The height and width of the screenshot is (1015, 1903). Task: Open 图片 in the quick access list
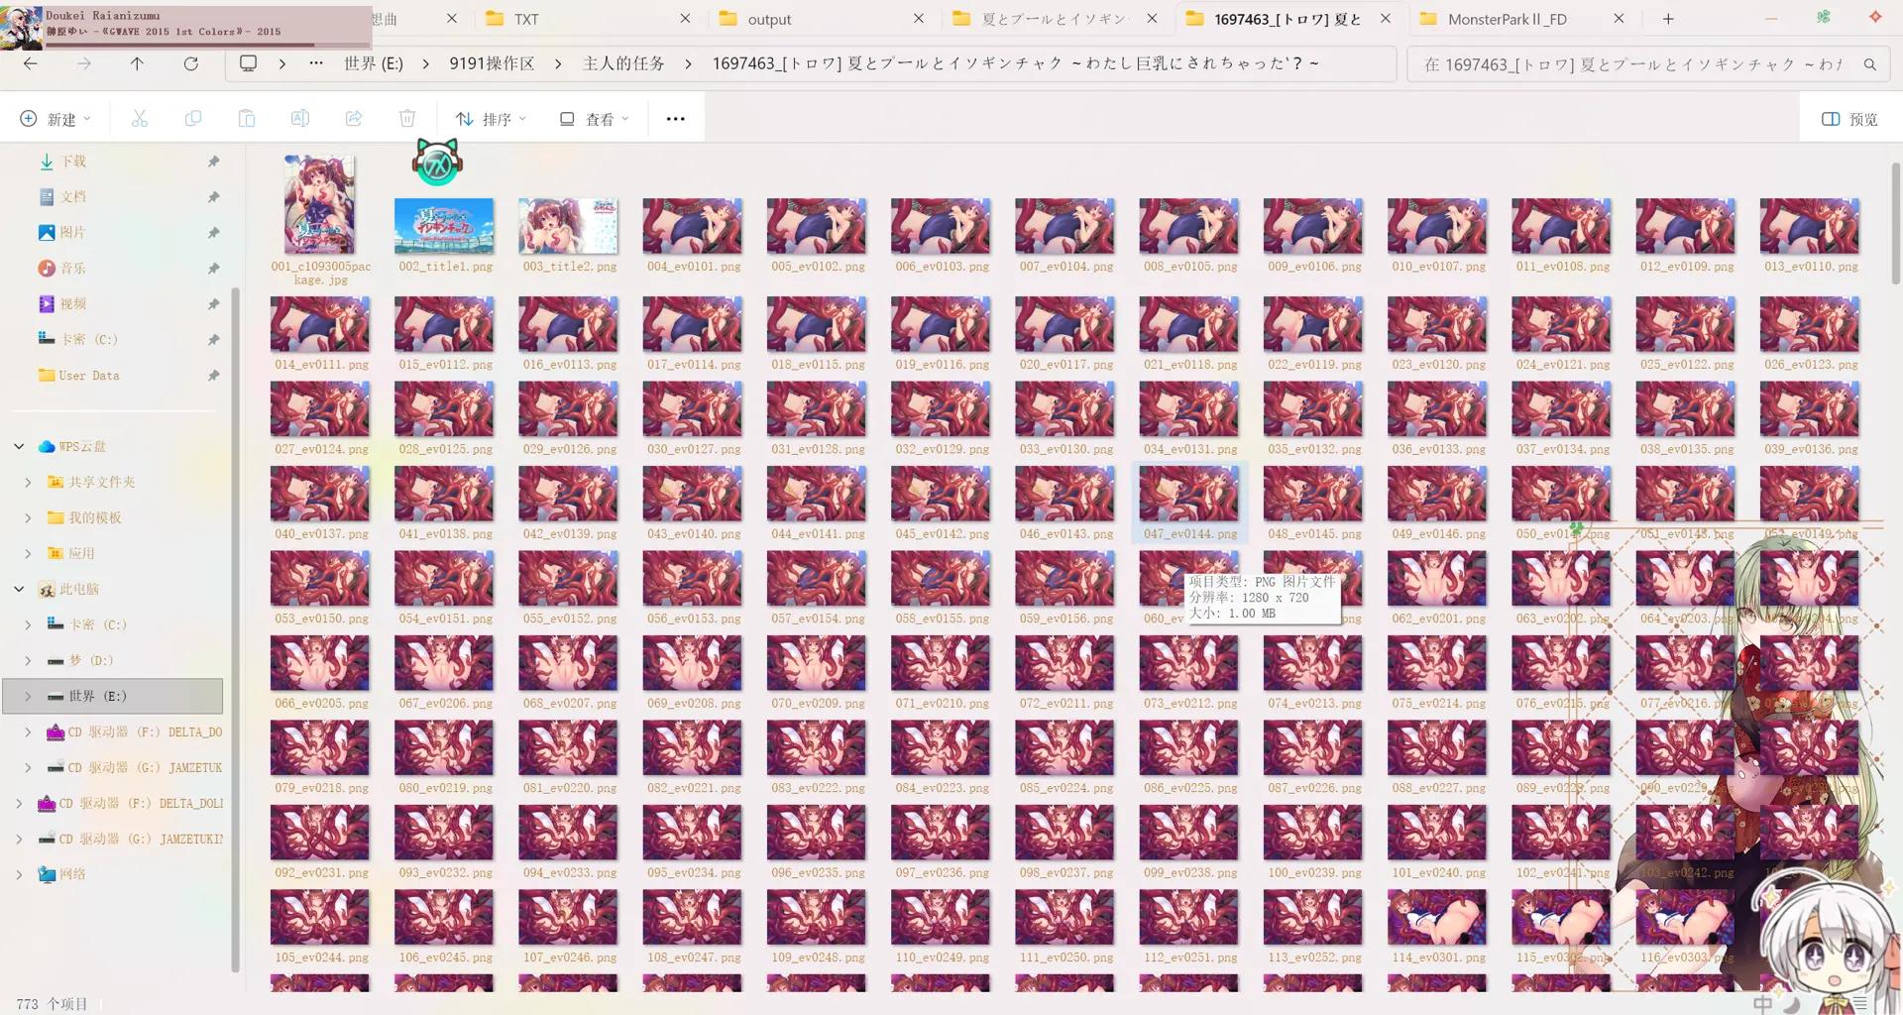click(x=72, y=233)
